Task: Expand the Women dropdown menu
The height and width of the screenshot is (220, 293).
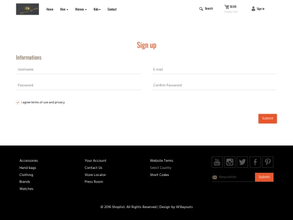Action: (81, 9)
